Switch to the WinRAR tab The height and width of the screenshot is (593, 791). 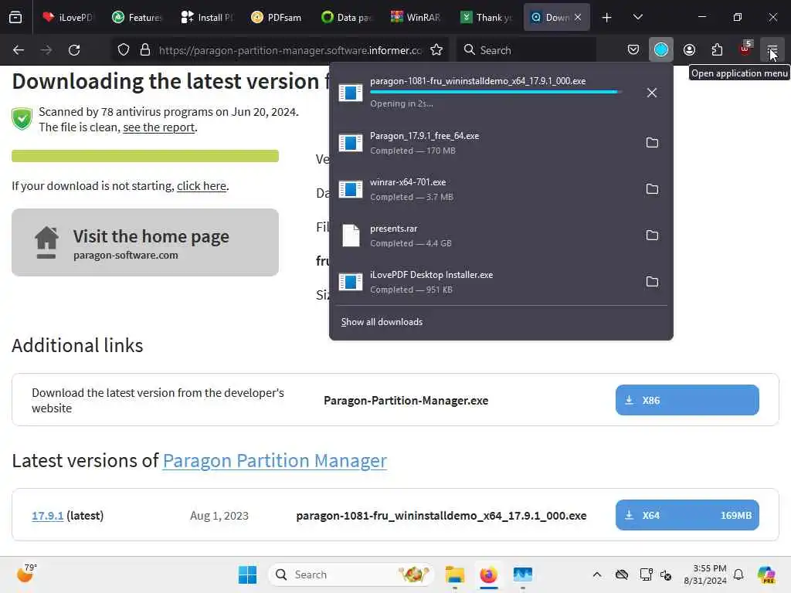(x=415, y=17)
